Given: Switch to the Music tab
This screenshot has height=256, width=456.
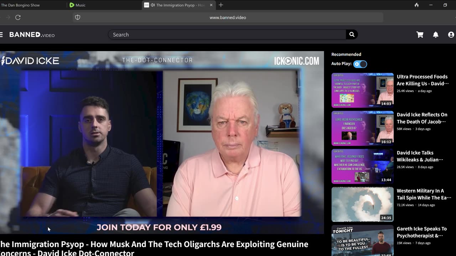Looking at the screenshot, I should click(81, 5).
